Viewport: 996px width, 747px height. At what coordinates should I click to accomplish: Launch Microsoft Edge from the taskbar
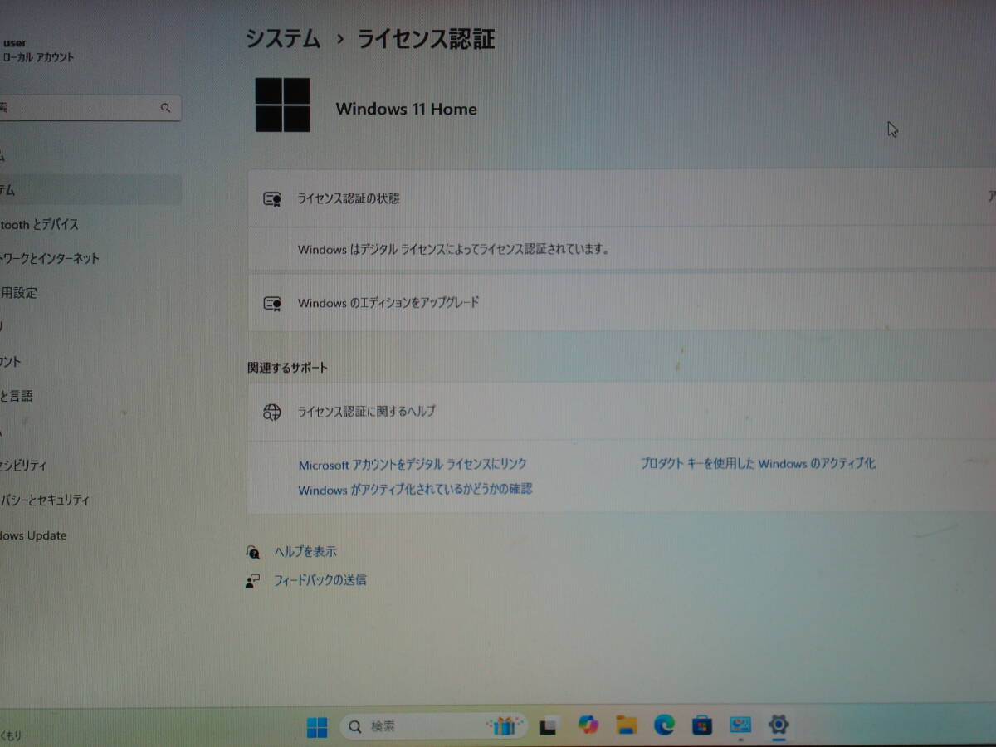click(664, 725)
